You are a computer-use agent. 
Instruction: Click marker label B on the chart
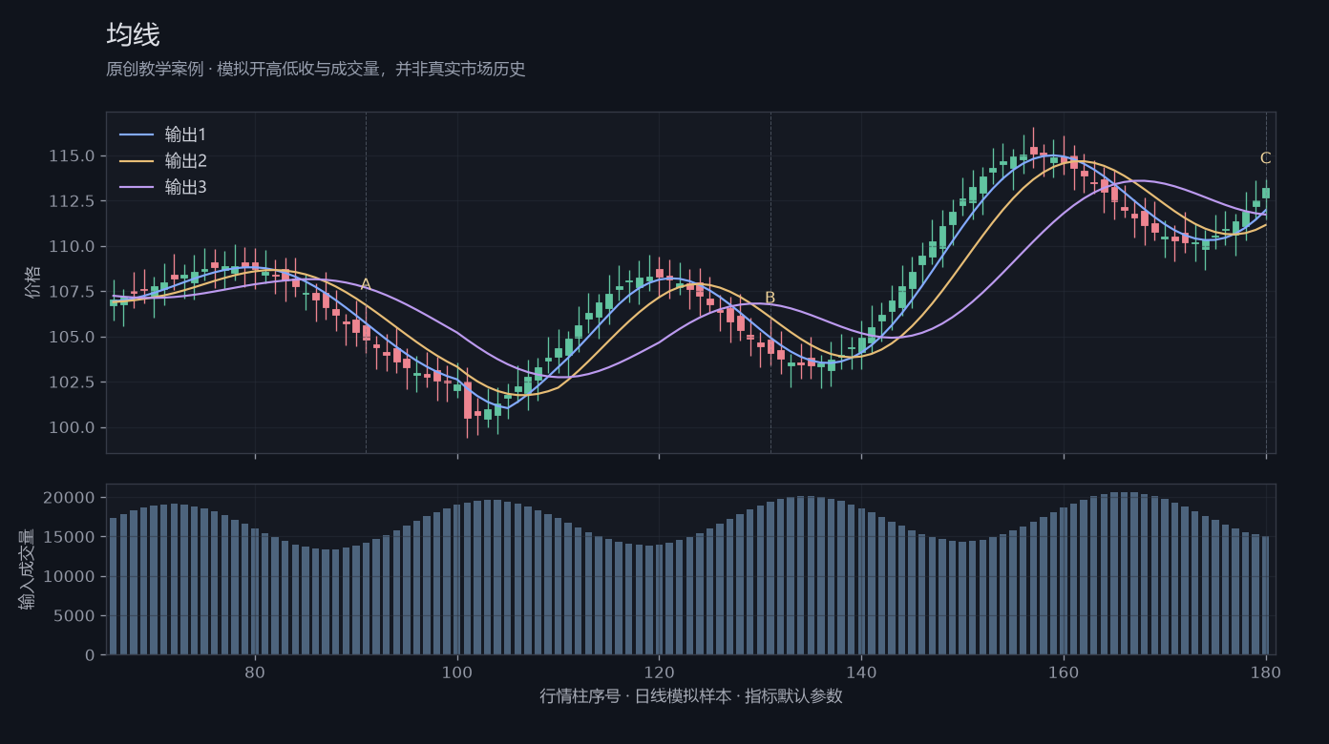(x=770, y=298)
